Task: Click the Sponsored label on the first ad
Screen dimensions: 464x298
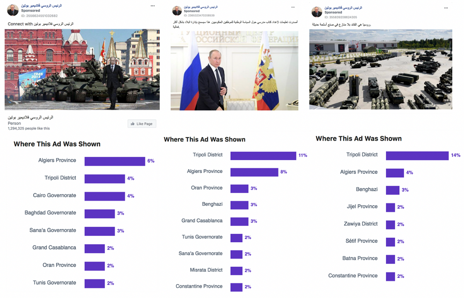Action: pyautogui.click(x=31, y=11)
